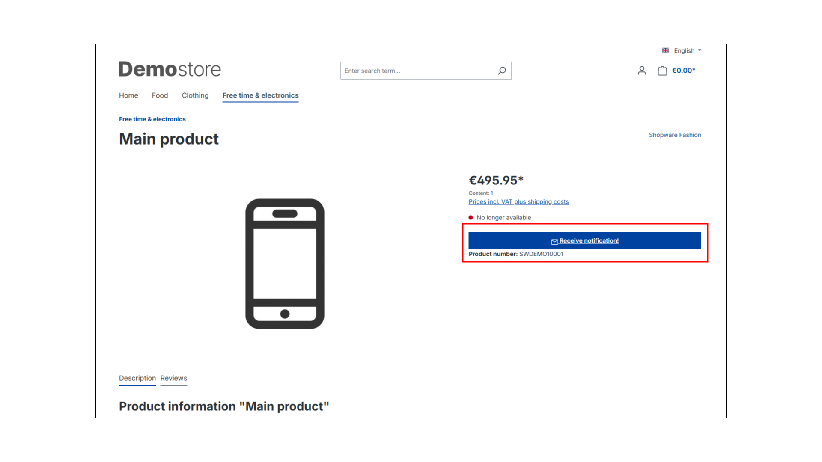Viewport: 822px width, 462px height.
Task: Click the shopping cart icon
Action: coord(662,71)
